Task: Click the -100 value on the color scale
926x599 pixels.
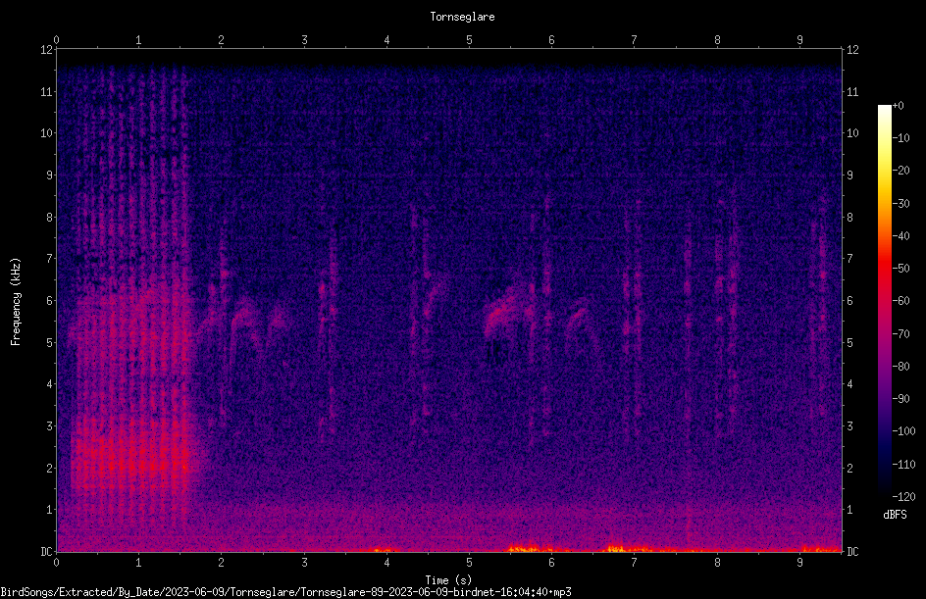Action: point(903,431)
